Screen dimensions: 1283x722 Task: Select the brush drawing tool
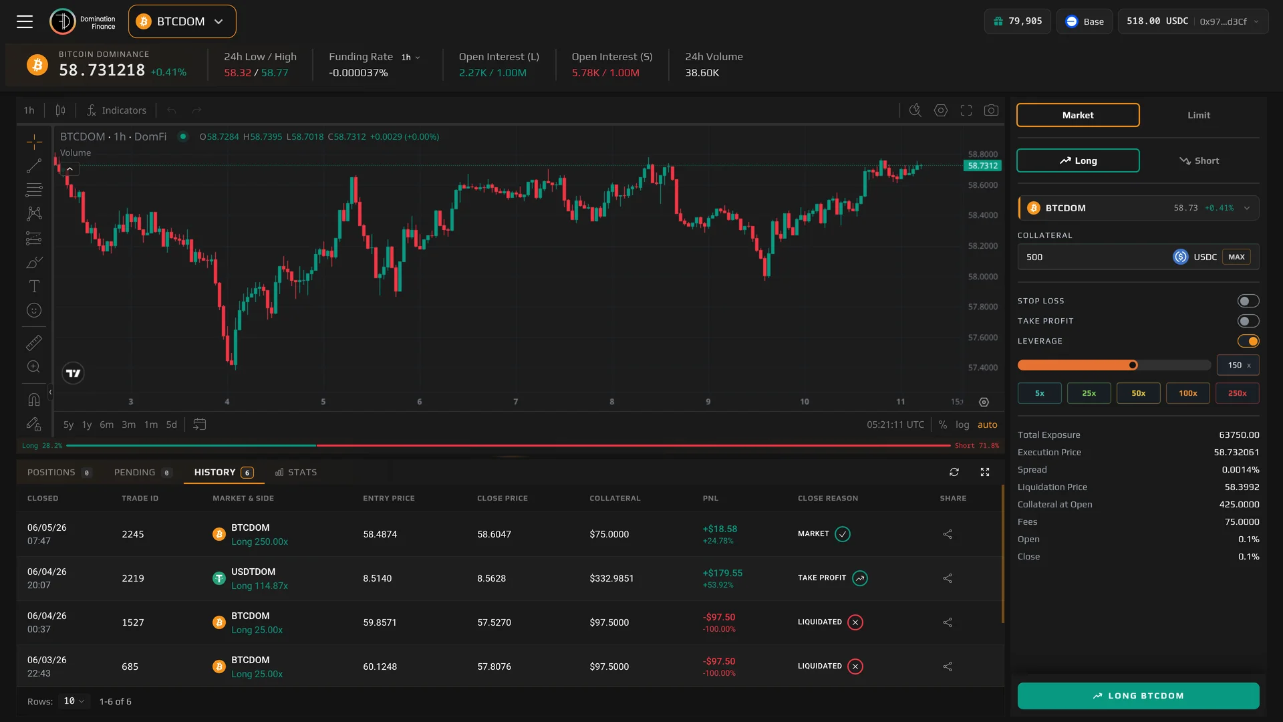34,262
